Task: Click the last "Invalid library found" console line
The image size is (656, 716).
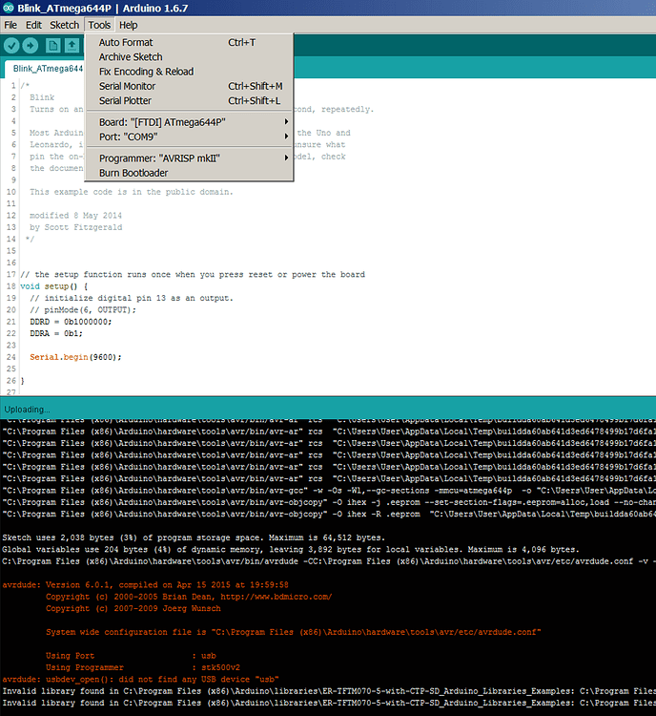Action: point(328,703)
